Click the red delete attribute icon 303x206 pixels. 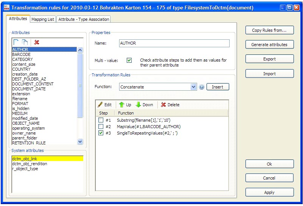click(x=37, y=42)
